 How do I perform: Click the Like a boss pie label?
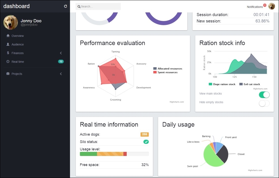coord(193,142)
